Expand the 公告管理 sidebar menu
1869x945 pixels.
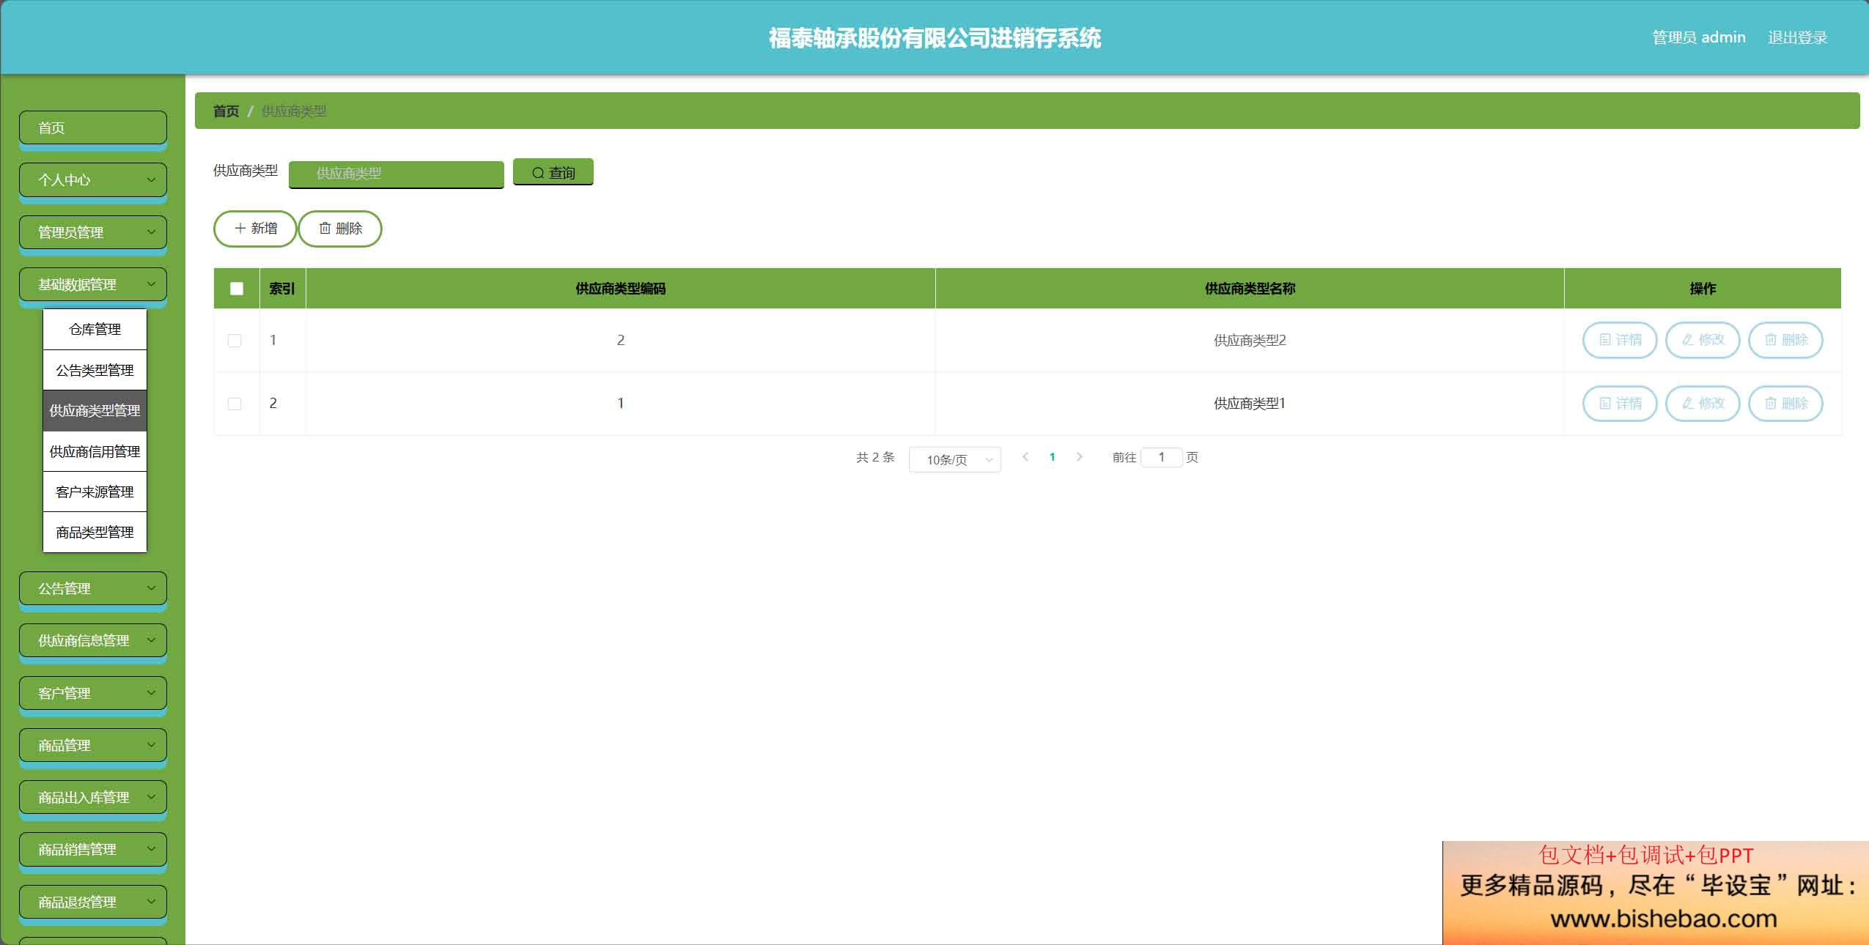click(93, 588)
